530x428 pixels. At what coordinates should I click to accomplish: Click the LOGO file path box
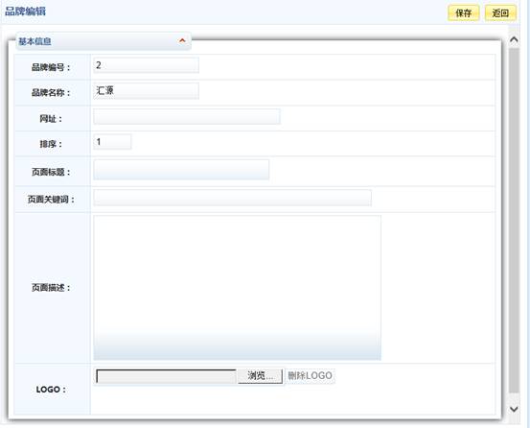[167, 376]
